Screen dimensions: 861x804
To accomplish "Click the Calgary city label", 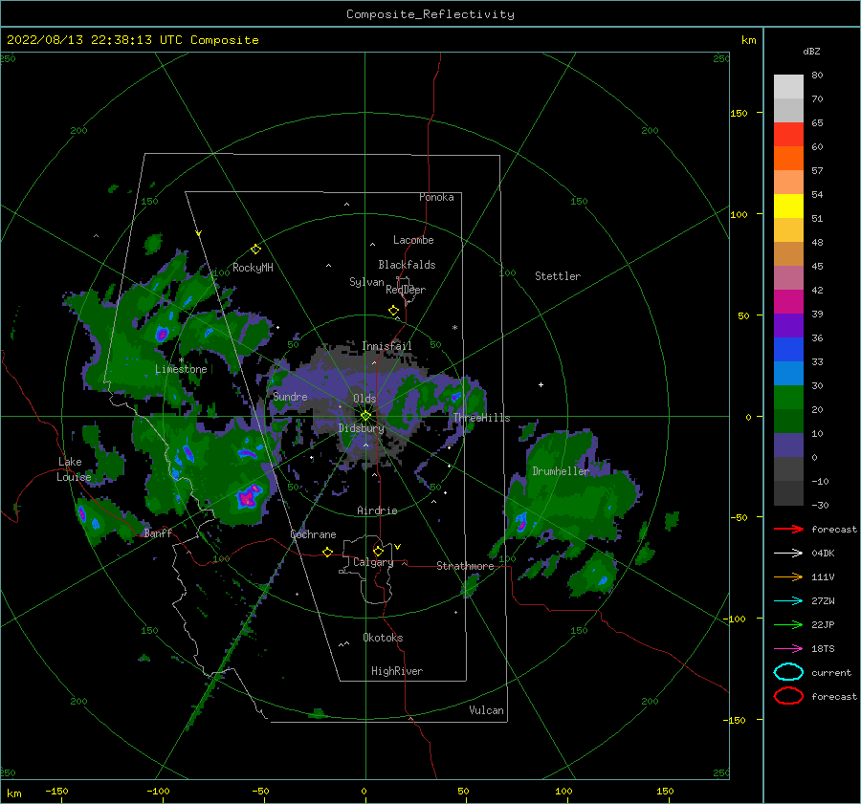I will [373, 562].
